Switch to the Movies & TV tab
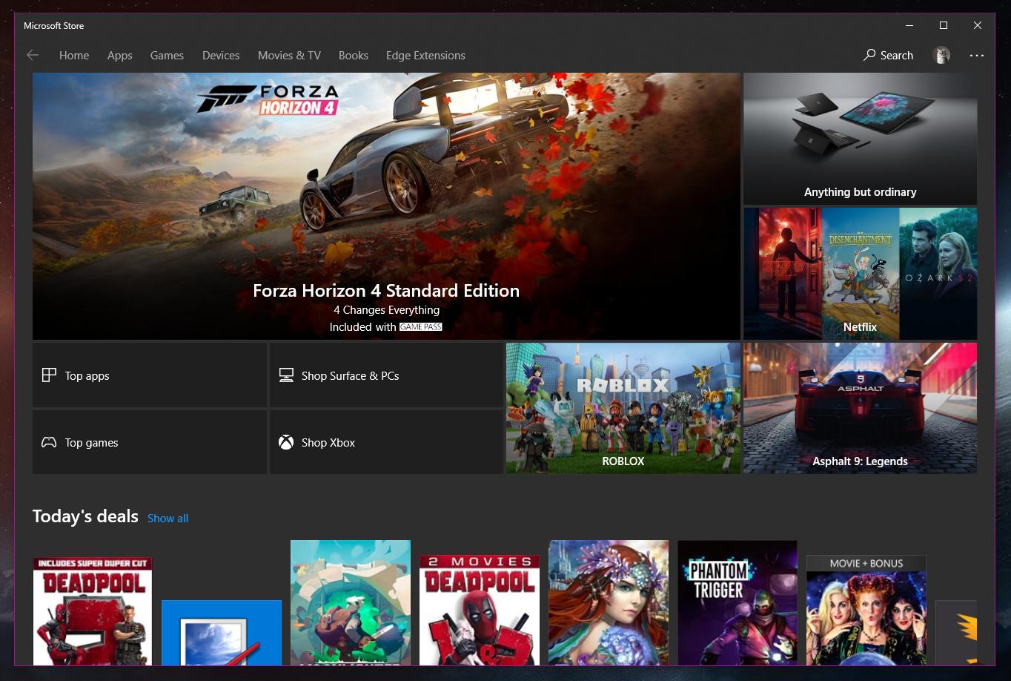The image size is (1011, 681). (289, 55)
